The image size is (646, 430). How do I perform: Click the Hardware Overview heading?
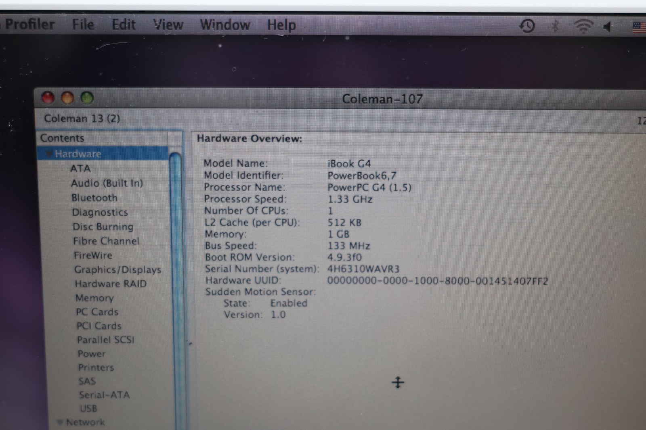[x=250, y=139]
